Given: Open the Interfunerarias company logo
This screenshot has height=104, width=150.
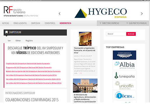Looking at the screenshot, I should click(124, 55).
